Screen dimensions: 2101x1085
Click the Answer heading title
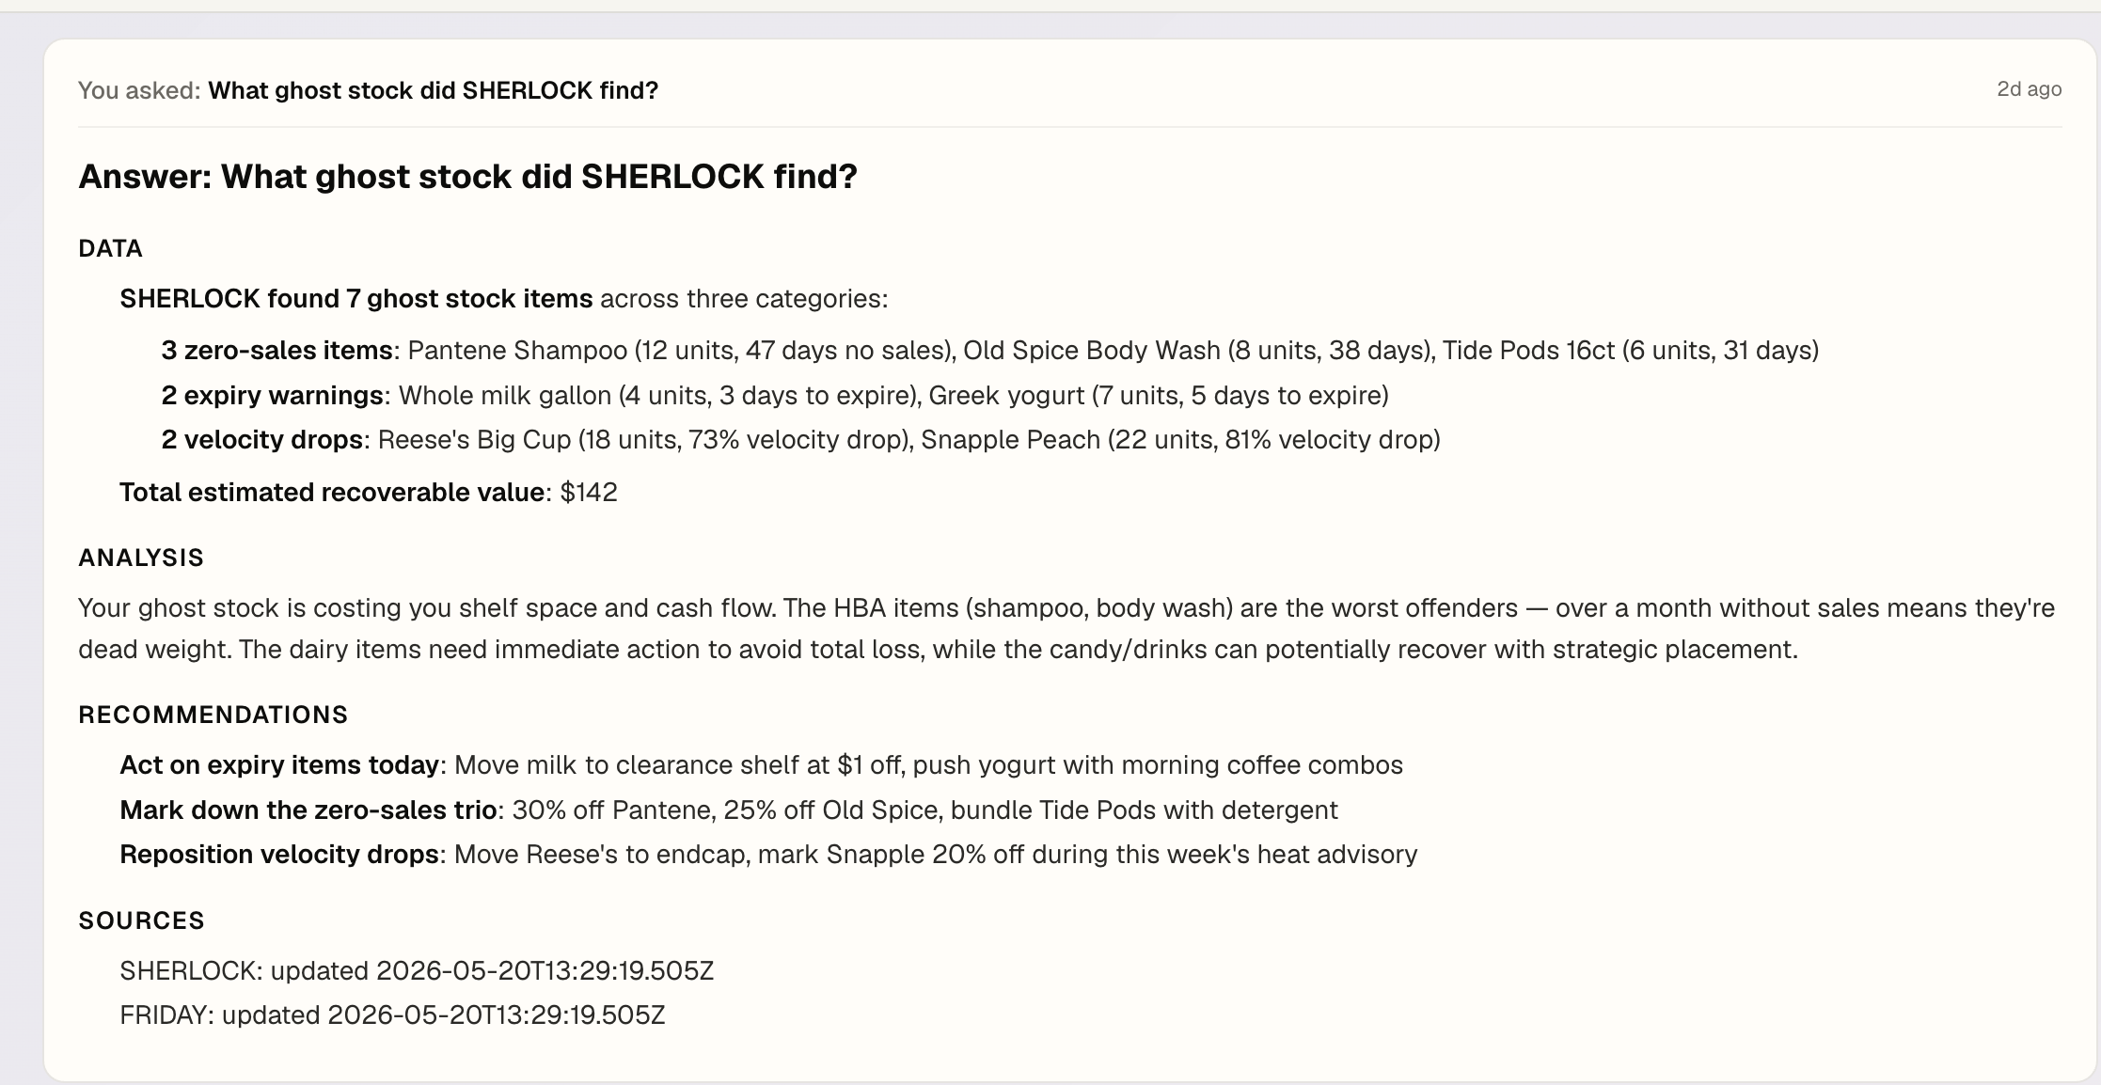tap(467, 177)
